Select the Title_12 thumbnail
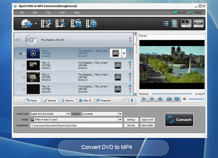The width and height of the screenshot is (218, 158). click(x=33, y=65)
